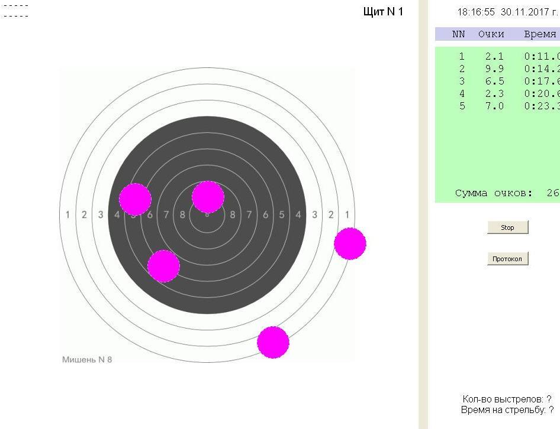Select the shot marker covering the left 5 label

(x=135, y=199)
